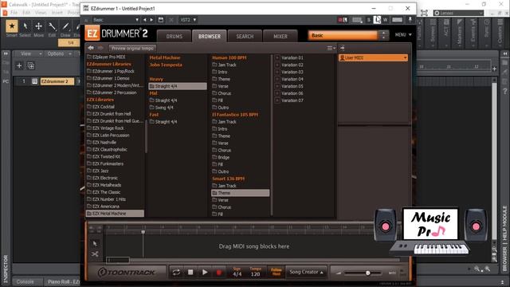Image resolution: width=510 pixels, height=287 pixels.
Task: Click the arrow icon above User MIDI panel
Action: 342,48
